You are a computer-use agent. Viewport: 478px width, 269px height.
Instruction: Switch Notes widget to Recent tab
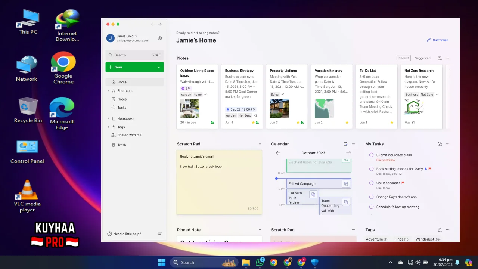(x=404, y=58)
